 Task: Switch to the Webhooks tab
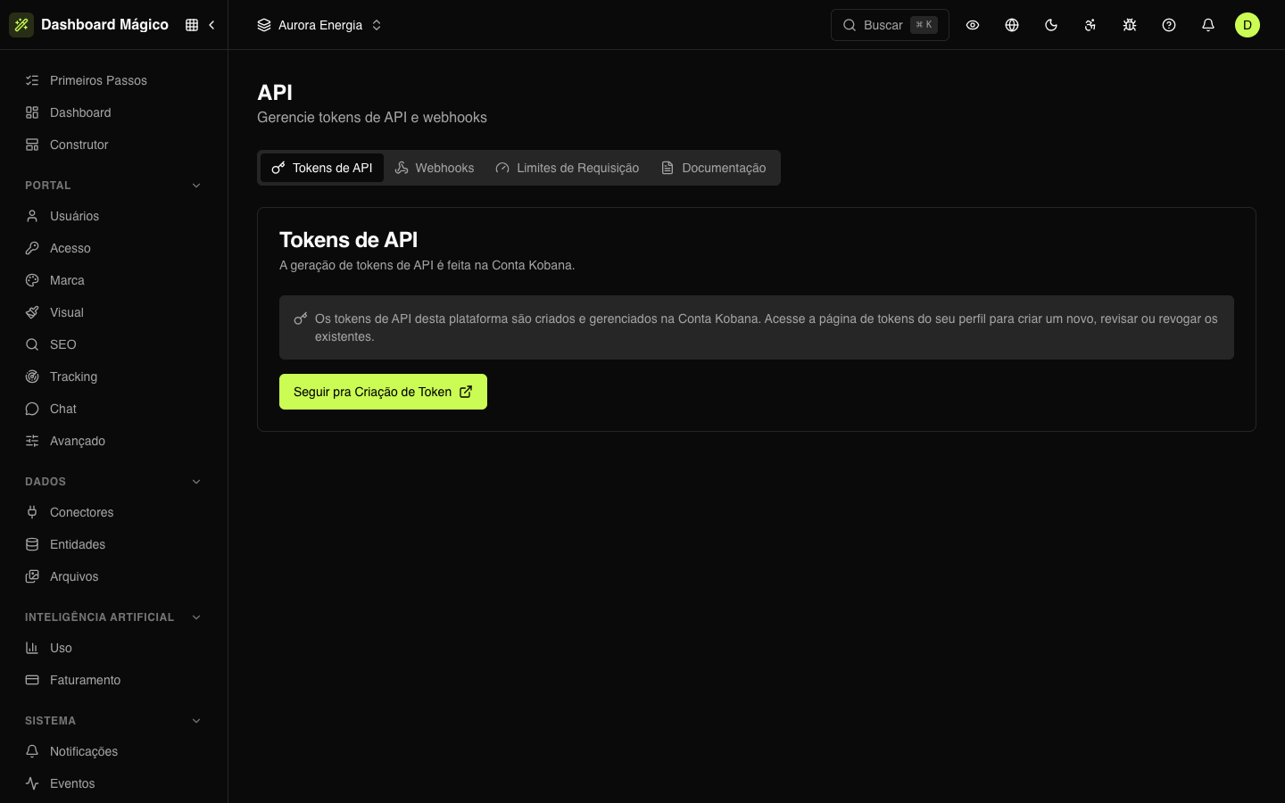pos(435,168)
